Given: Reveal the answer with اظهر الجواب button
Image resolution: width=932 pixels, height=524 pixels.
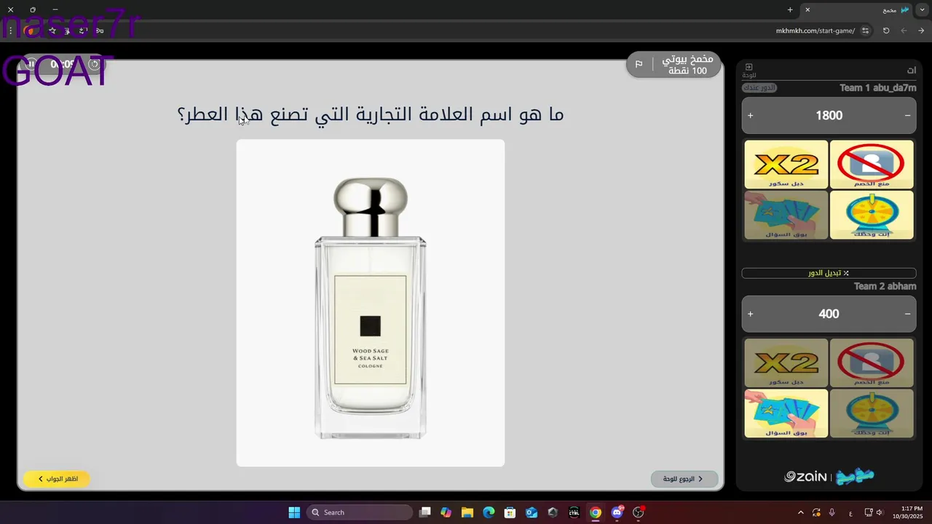Looking at the screenshot, I should coord(57,479).
